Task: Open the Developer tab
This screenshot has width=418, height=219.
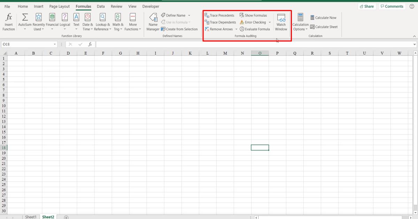Action: 150,6
